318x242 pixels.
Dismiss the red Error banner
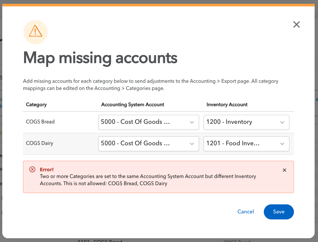pyautogui.click(x=285, y=170)
